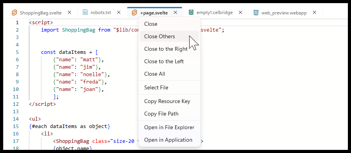
Task: Click Select File in the context menu
Action: pyautogui.click(x=169, y=87)
